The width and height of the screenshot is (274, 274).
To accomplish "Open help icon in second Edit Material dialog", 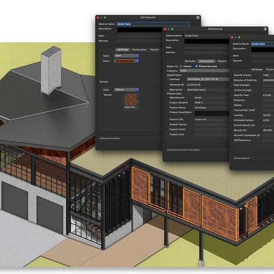I will click(x=265, y=29).
